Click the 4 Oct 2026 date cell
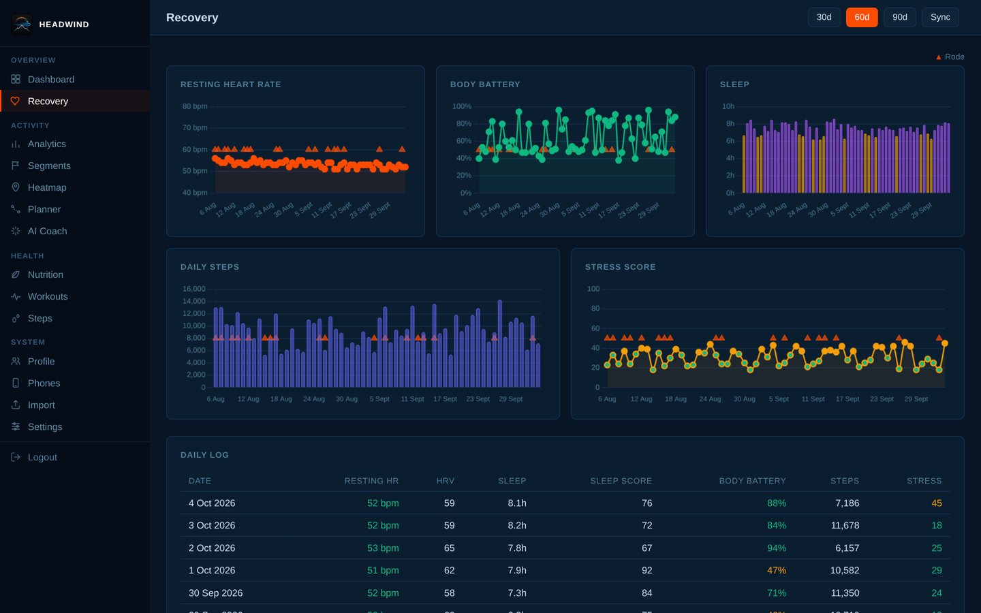Image resolution: width=981 pixels, height=613 pixels. pyautogui.click(x=212, y=503)
